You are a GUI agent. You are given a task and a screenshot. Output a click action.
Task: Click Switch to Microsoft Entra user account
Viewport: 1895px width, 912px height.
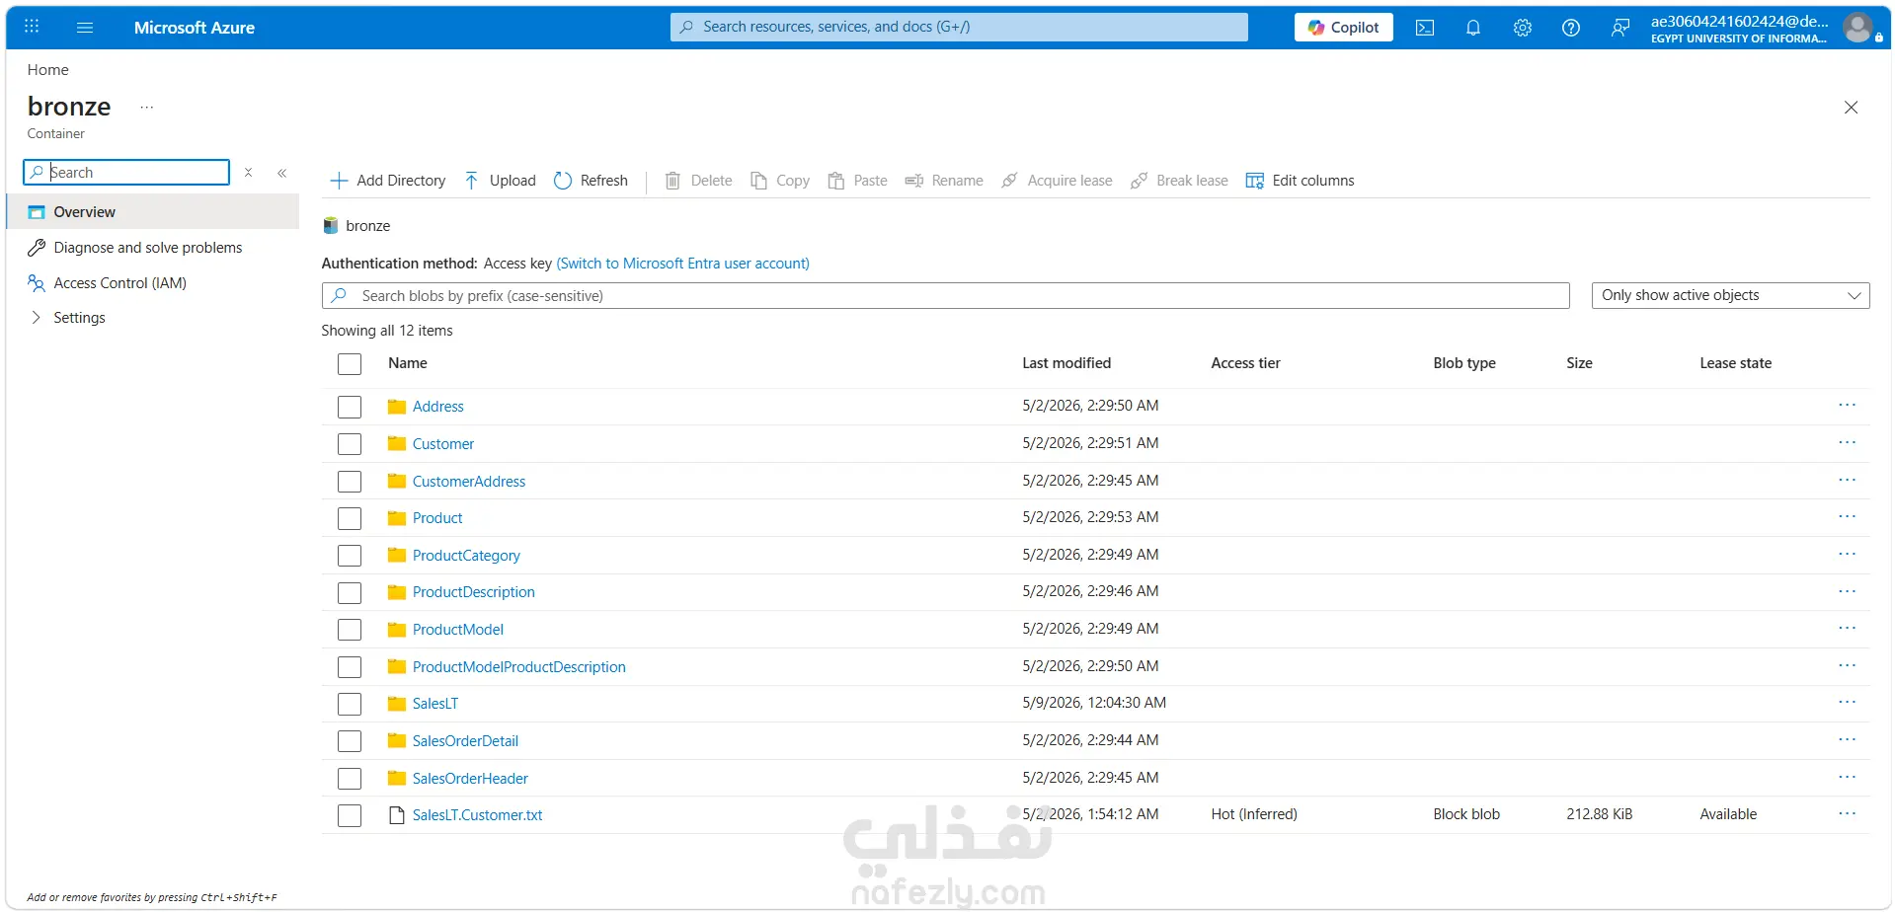click(682, 264)
